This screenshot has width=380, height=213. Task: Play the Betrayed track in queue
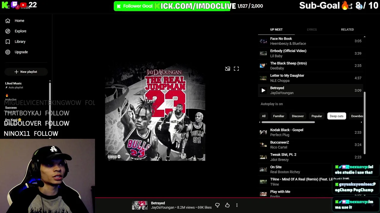pos(263,91)
